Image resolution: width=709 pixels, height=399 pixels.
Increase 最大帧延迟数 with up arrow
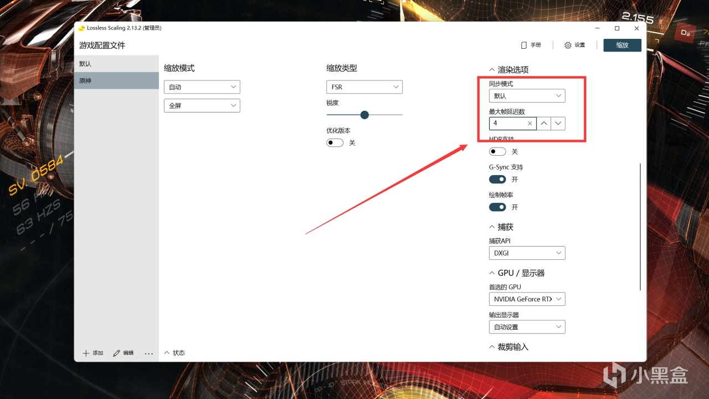tap(544, 123)
